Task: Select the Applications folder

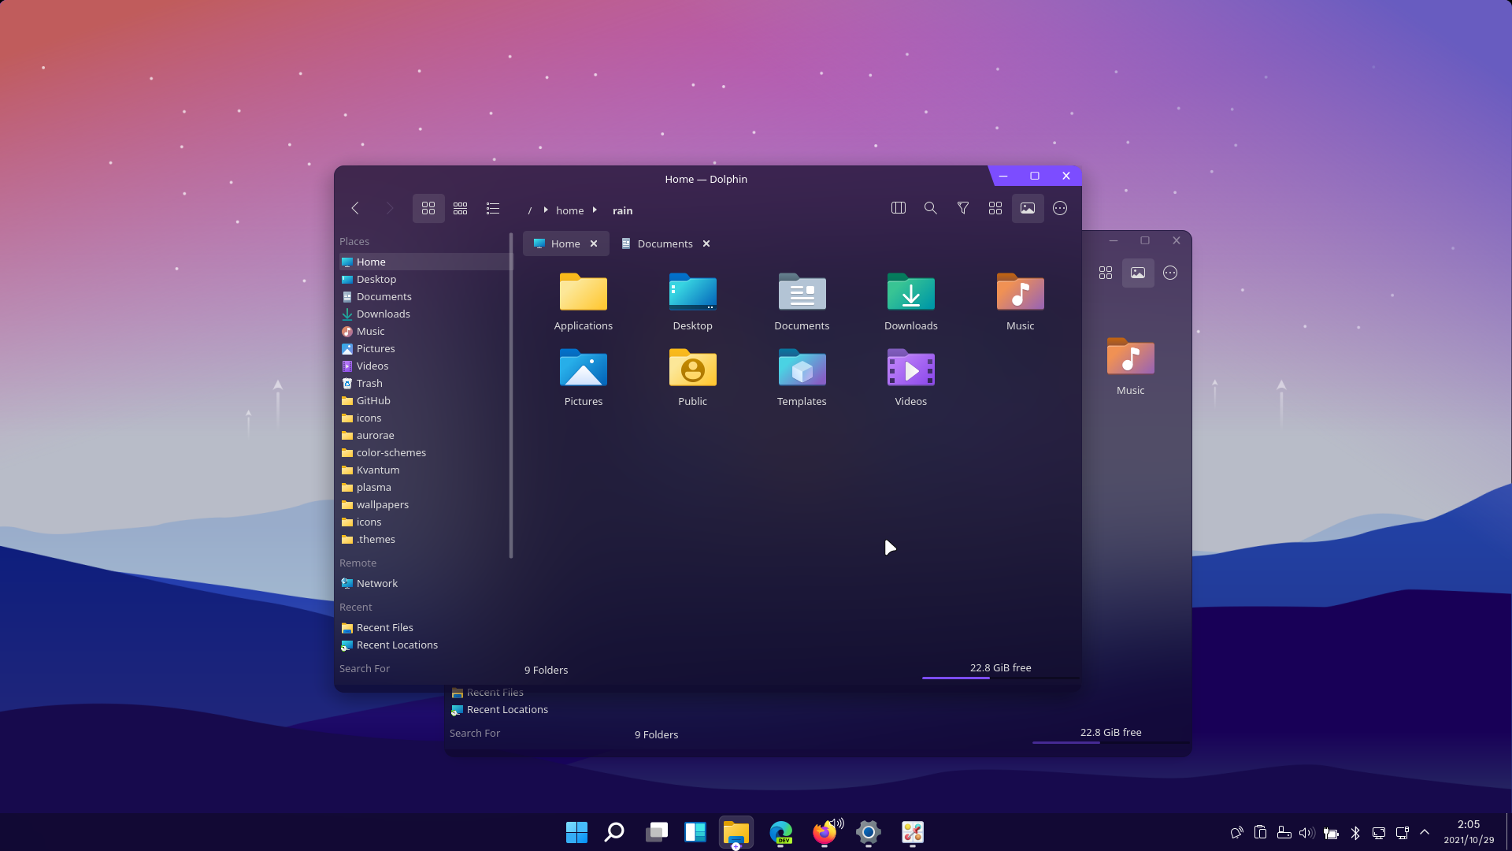Action: point(584,301)
